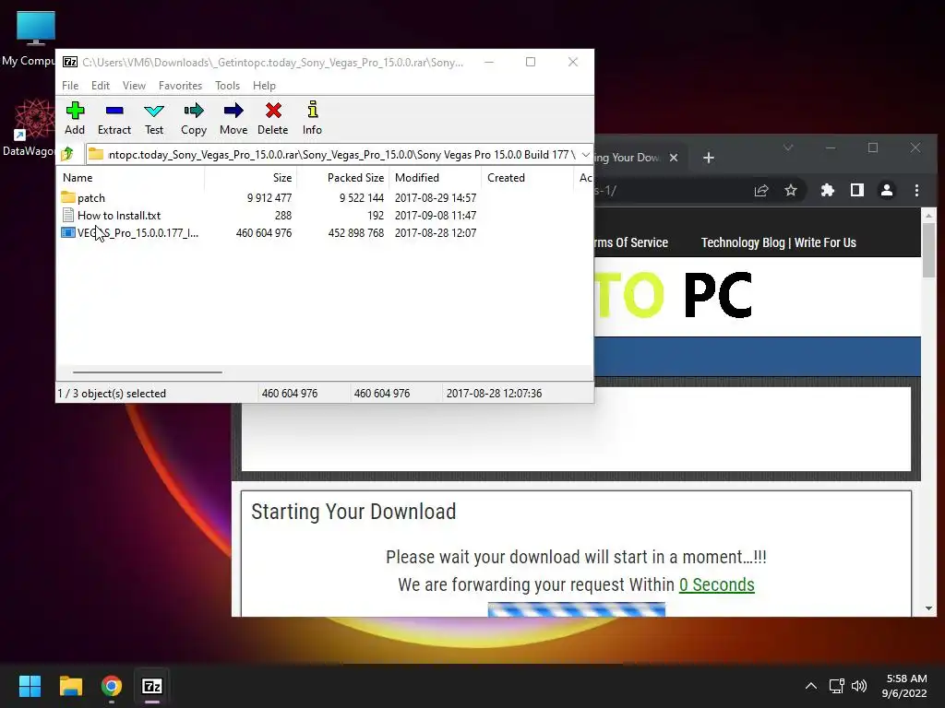The height and width of the screenshot is (708, 945).
Task: Open the Chrome extensions puzzle icon
Action: [x=828, y=190]
